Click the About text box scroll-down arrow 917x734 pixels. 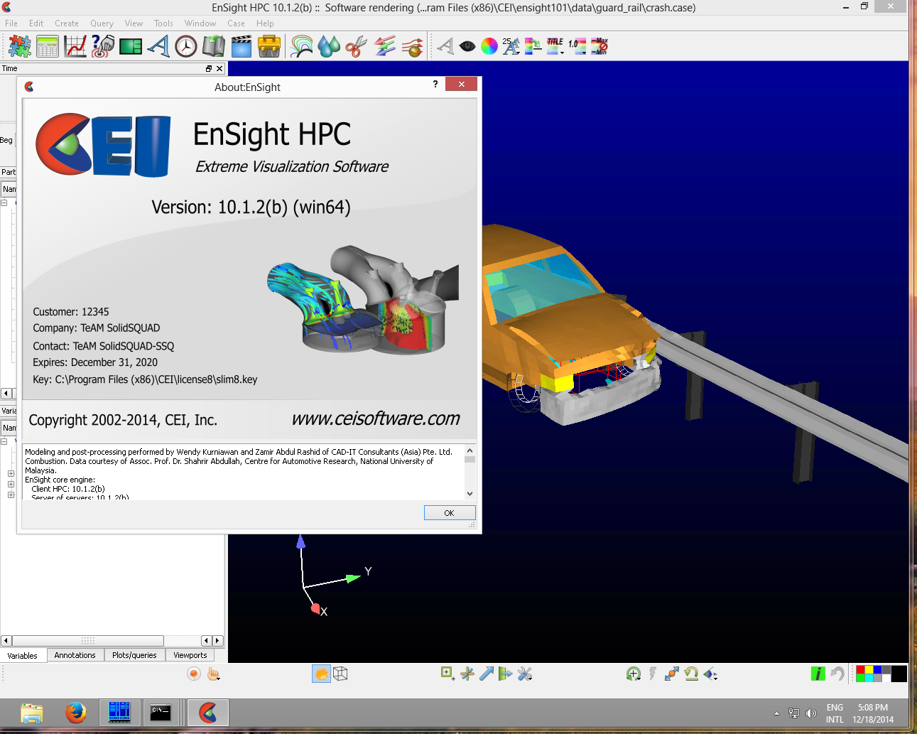coord(470,494)
